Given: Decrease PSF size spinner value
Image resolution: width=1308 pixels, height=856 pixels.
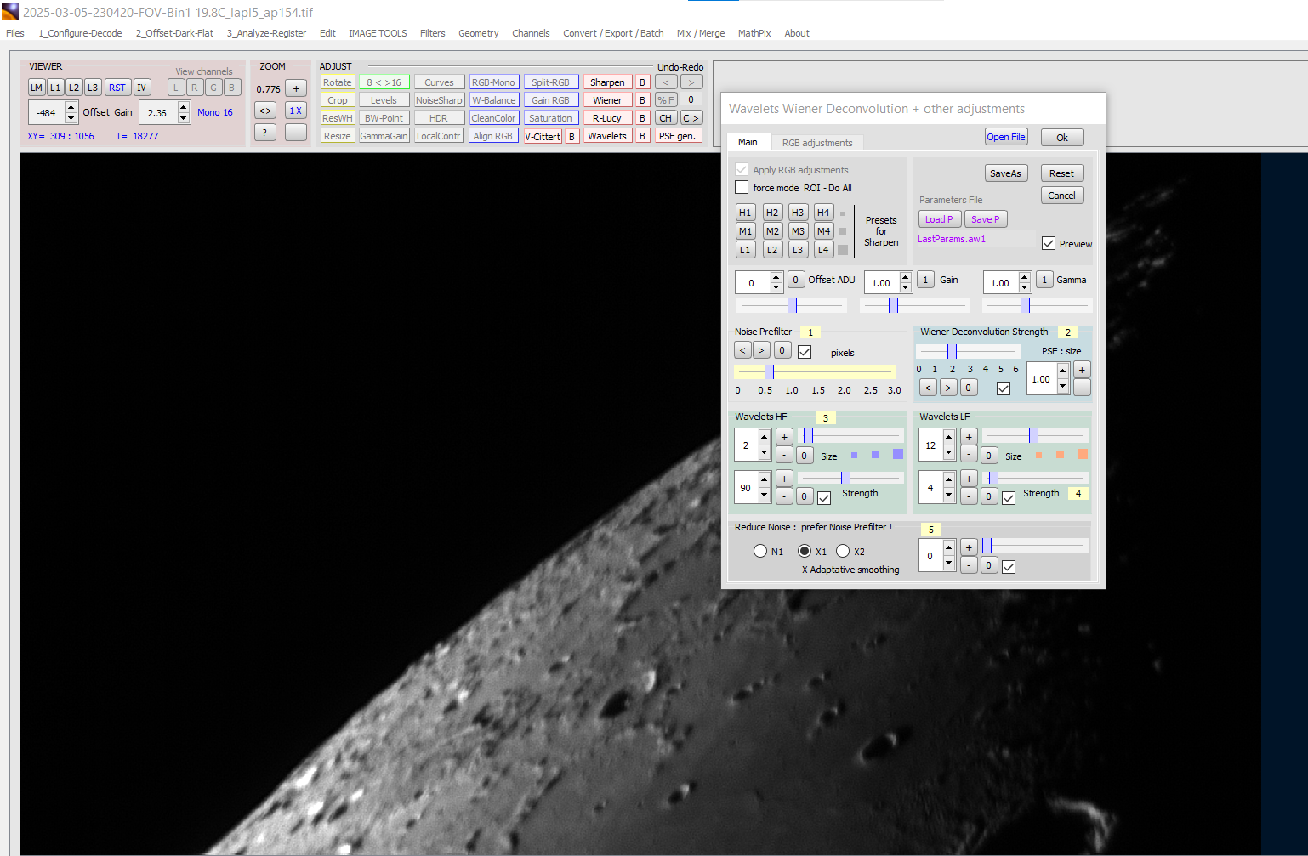Looking at the screenshot, I should click(1062, 386).
